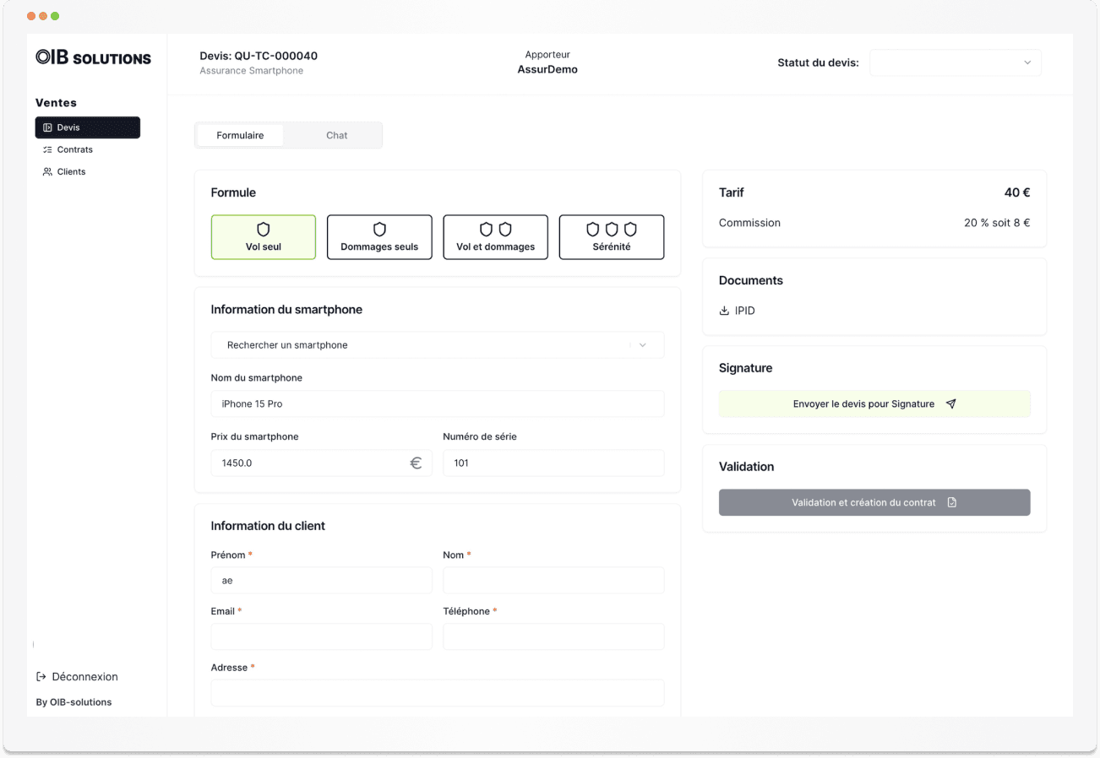The image size is (1100, 758).
Task: Click the OIB Solutions logo
Action: (x=93, y=57)
